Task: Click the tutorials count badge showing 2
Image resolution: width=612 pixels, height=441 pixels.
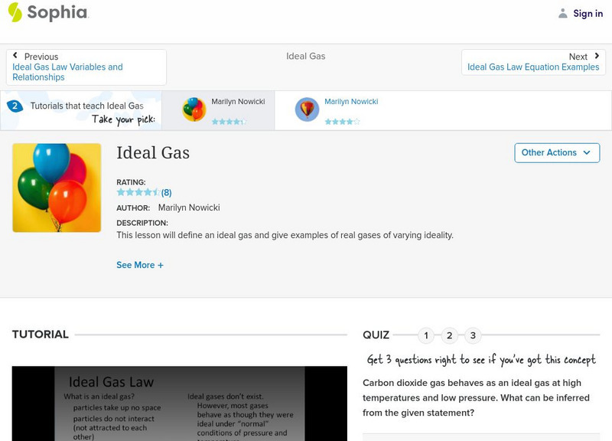Action: tap(12, 106)
